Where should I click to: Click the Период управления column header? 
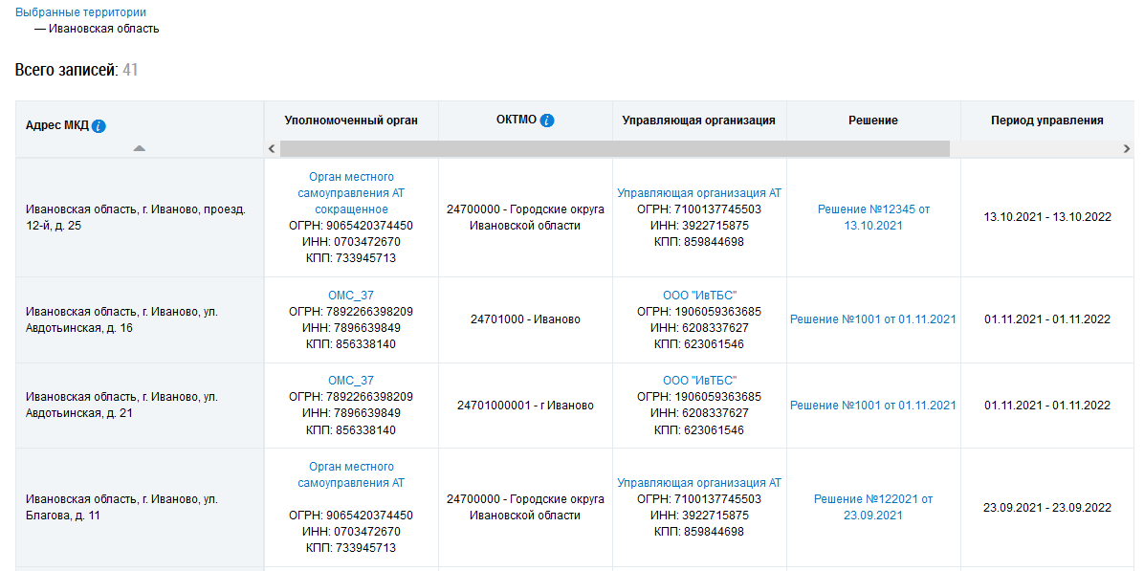(1046, 121)
